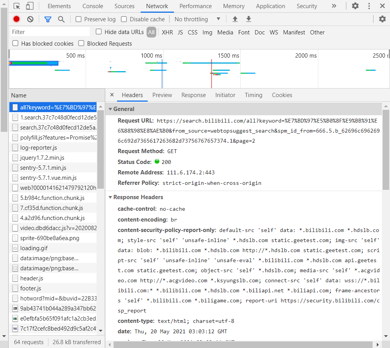This screenshot has width=390, height=348.
Task: Open the Application tab
Action: pyautogui.click(x=271, y=6)
